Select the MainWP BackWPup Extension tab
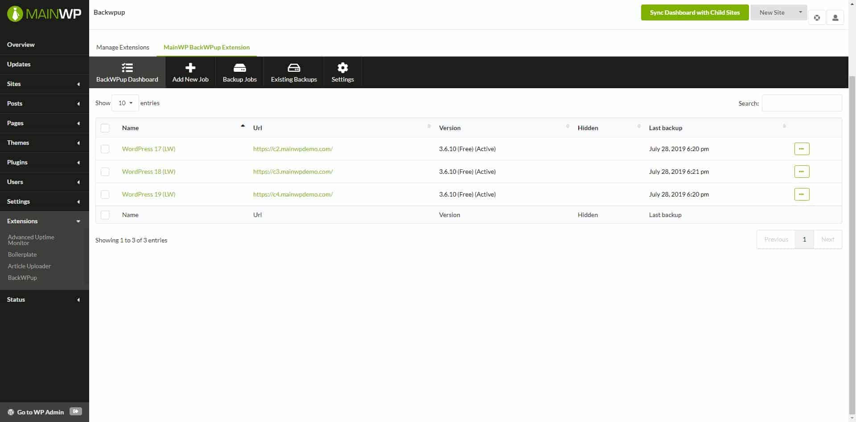This screenshot has width=856, height=422. [x=206, y=47]
